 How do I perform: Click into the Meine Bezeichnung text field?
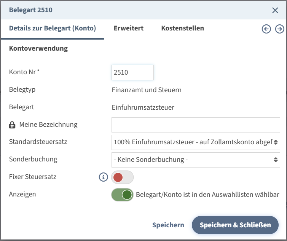(196, 125)
